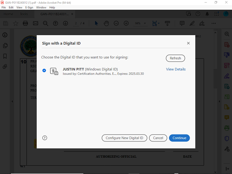Open the Export PDF tool in right pane

click(x=227, y=55)
